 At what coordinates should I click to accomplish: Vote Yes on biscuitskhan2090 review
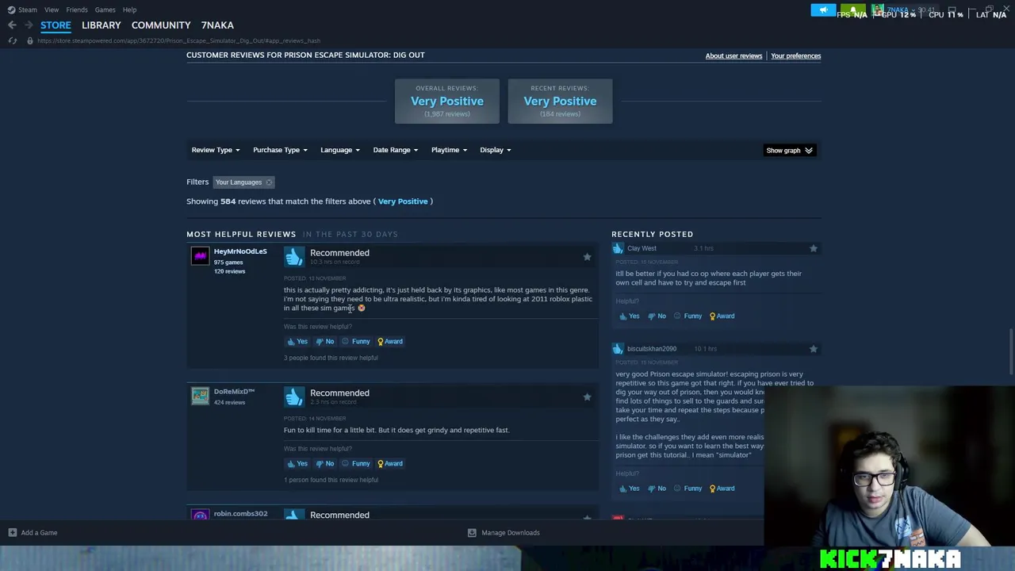(x=629, y=489)
